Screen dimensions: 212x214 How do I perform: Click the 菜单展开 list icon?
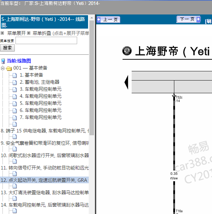(2, 33)
